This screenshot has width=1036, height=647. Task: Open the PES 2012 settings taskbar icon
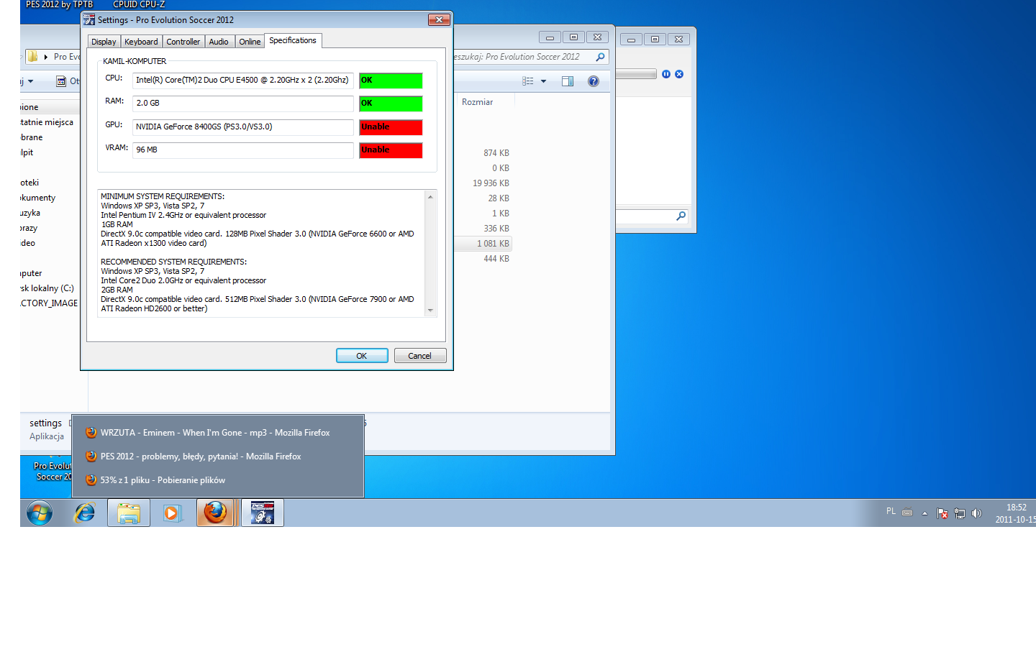click(x=262, y=513)
